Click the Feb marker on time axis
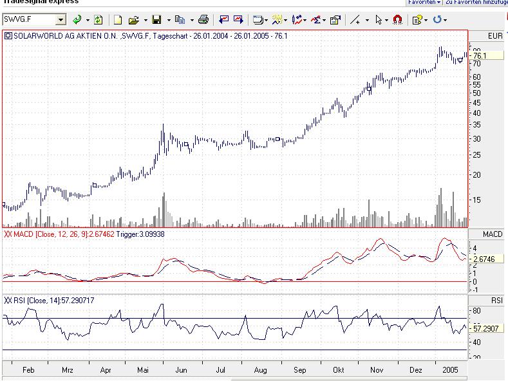 point(28,369)
